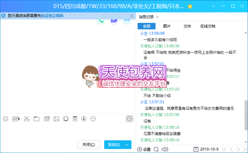Viewport: 248px width, 153px height.
Task: Click the 设置 label
Action: [147, 149]
